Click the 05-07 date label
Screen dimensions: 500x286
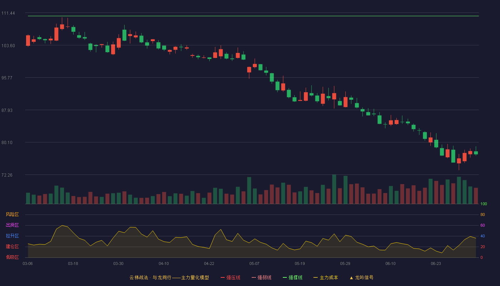(254, 263)
